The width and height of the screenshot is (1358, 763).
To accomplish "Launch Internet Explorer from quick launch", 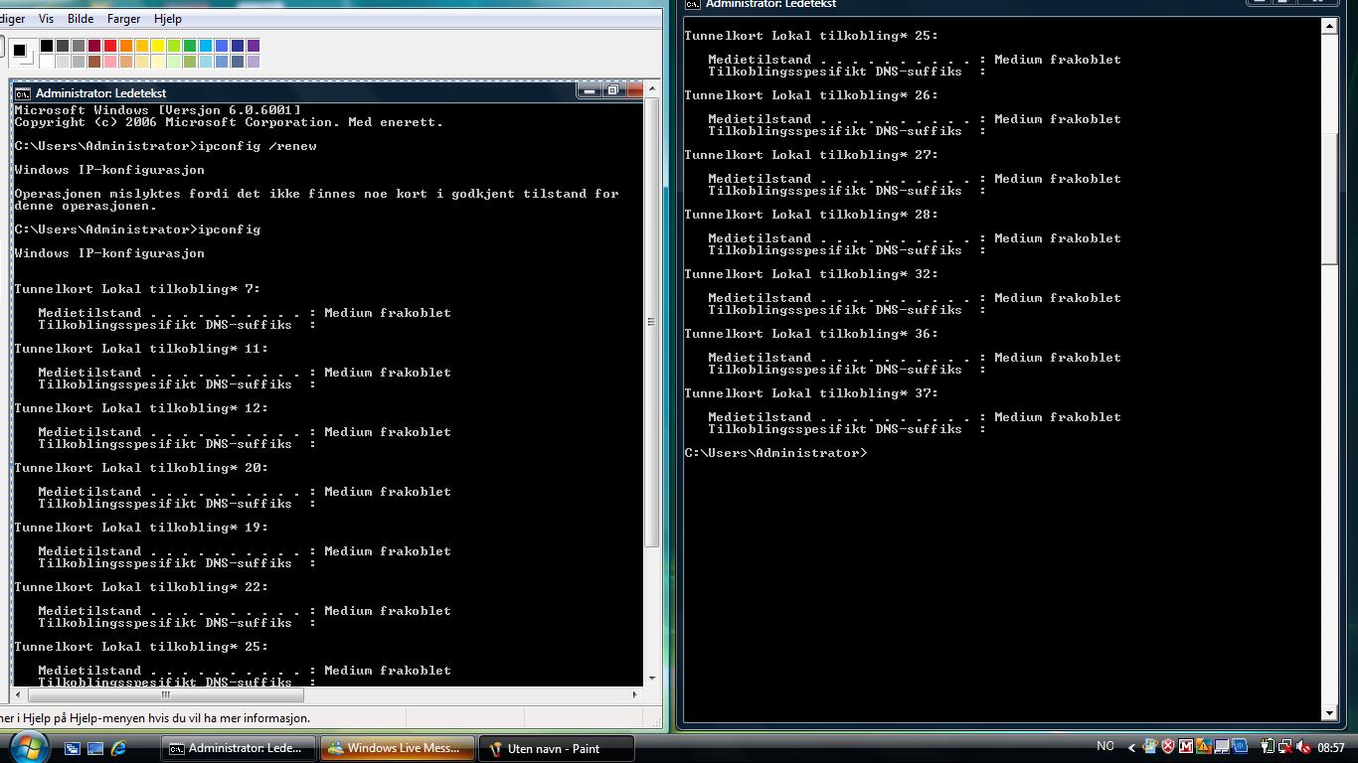I will [118, 748].
